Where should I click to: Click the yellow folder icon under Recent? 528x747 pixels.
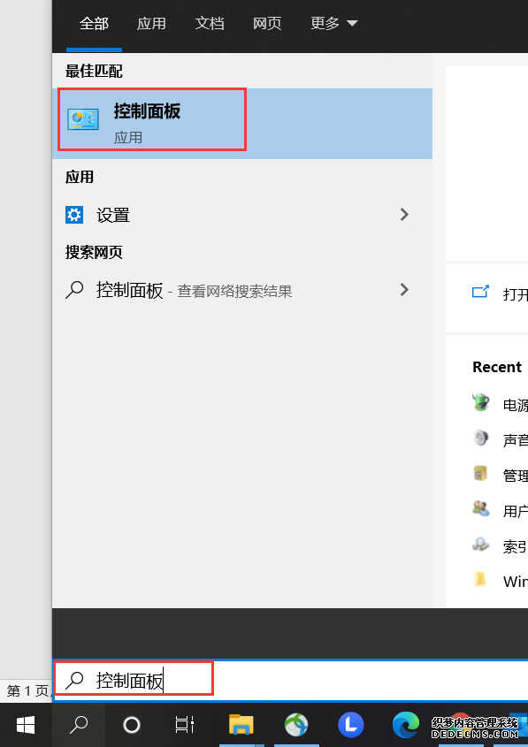point(480,579)
